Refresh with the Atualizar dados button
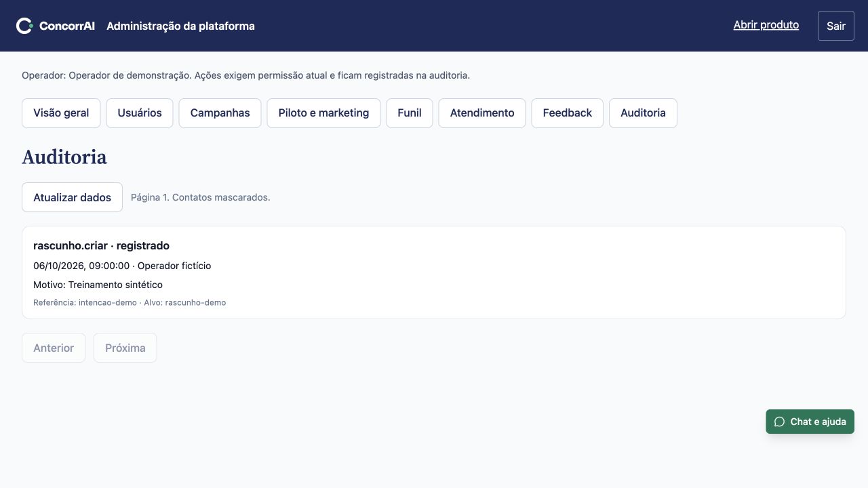This screenshot has width=868, height=488. pos(72,197)
